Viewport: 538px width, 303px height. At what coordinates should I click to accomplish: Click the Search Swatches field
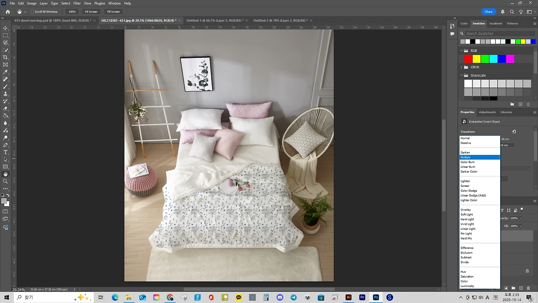483,33
